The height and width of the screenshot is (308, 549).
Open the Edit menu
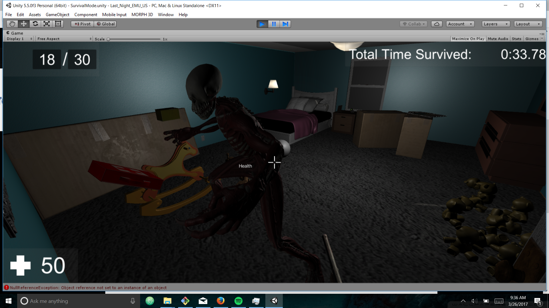[20, 15]
